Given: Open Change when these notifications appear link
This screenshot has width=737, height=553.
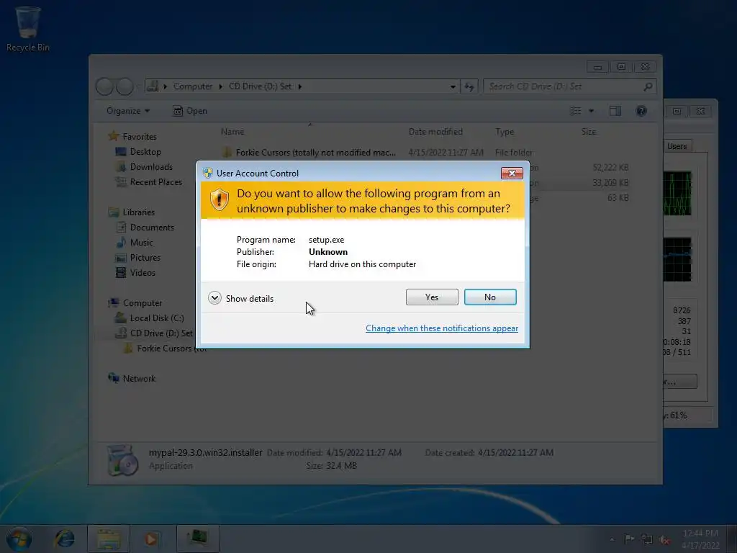Looking at the screenshot, I should (x=442, y=328).
